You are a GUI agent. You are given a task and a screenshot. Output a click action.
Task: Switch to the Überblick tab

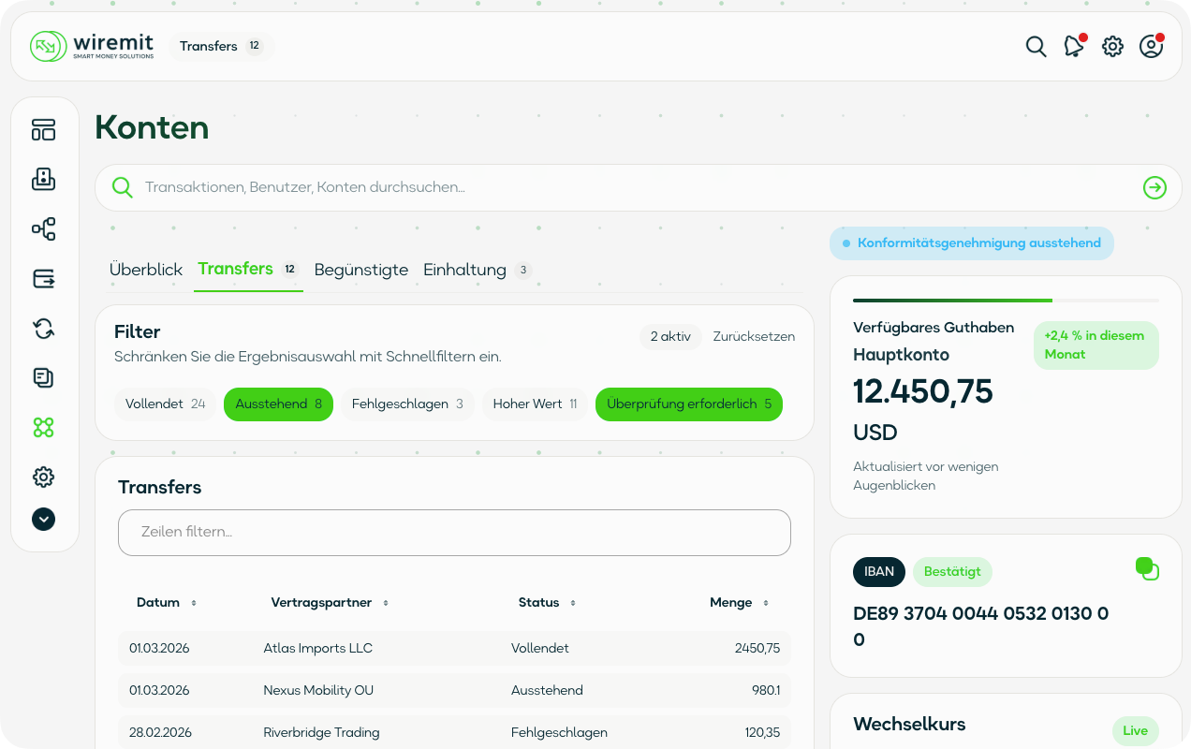146,270
